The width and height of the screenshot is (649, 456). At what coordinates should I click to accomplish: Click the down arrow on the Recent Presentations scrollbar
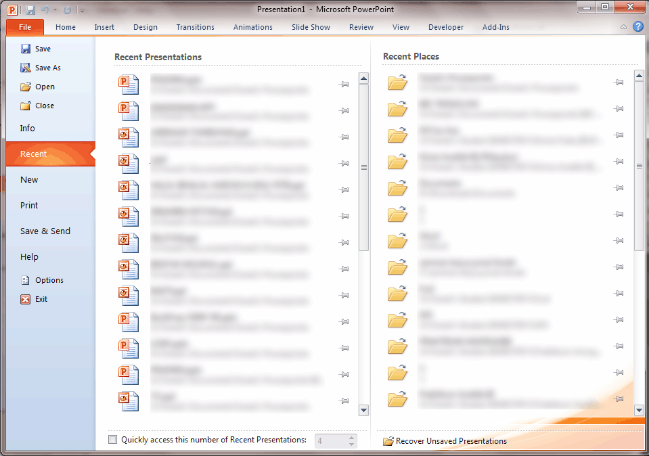[x=363, y=410]
